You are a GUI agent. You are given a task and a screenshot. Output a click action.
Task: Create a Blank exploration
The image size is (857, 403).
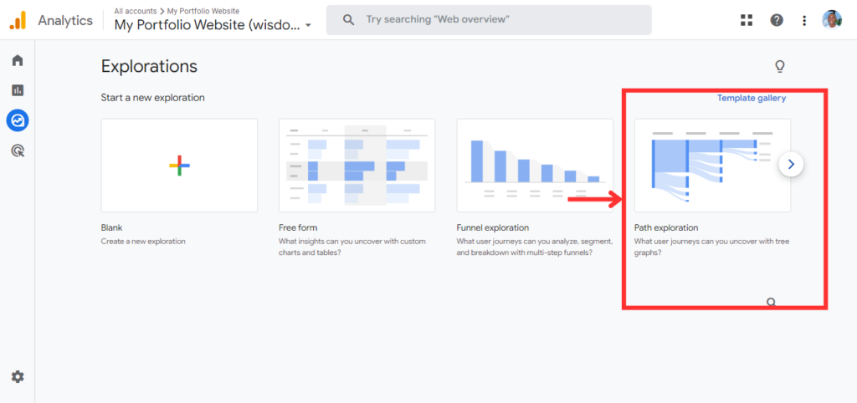[x=179, y=166]
